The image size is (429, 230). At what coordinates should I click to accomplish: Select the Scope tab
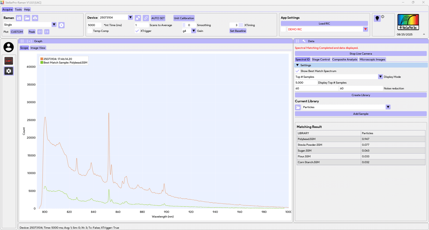24,48
